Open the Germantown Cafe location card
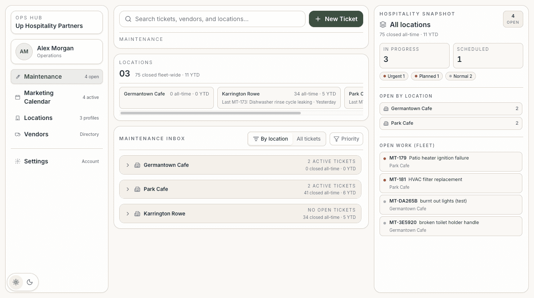The image size is (534, 298). coord(167,98)
